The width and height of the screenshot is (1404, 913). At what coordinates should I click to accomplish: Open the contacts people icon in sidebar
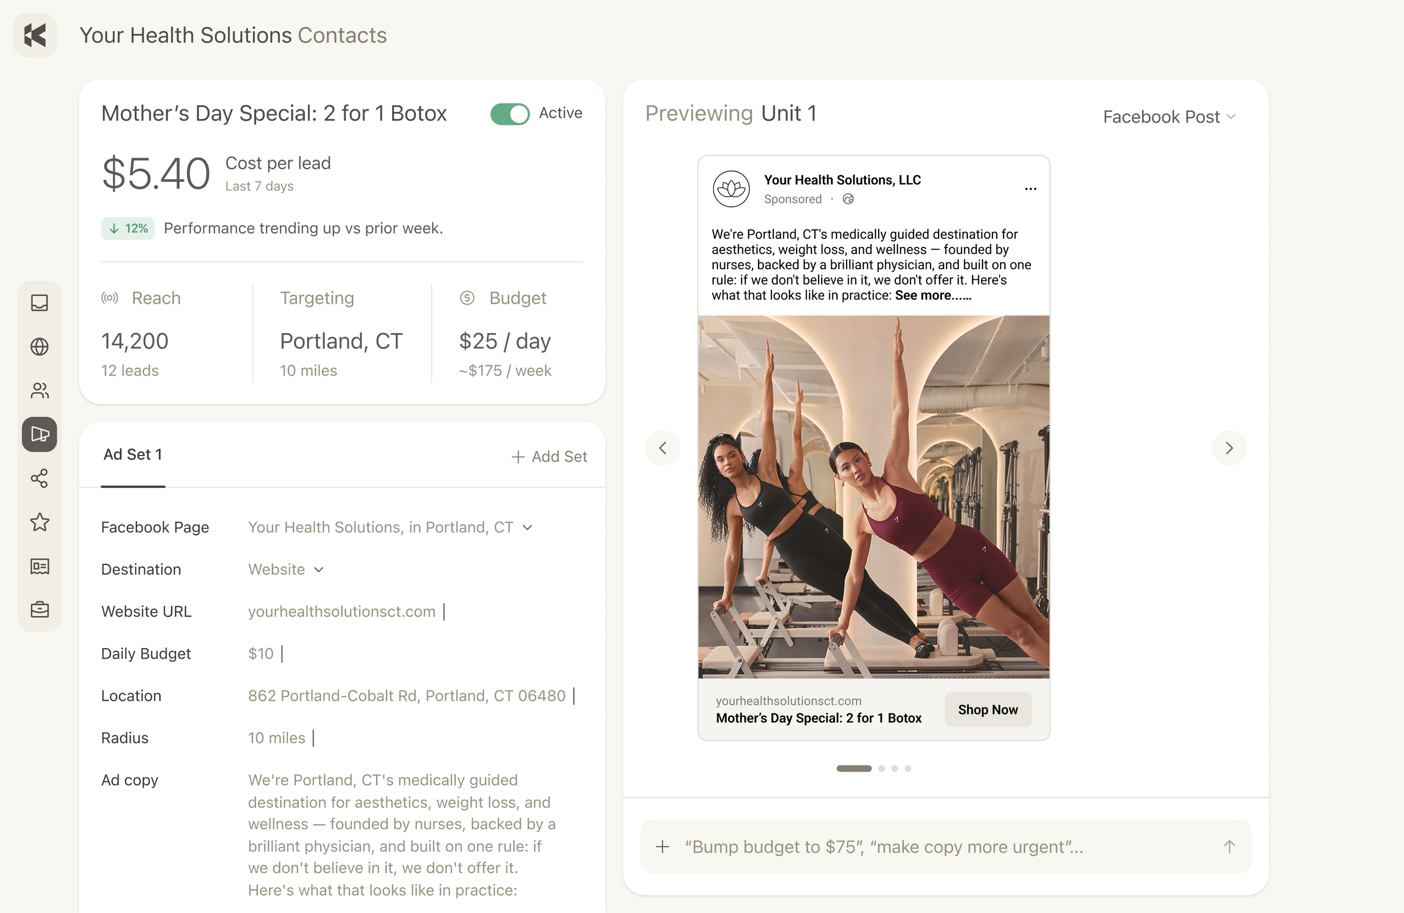(39, 390)
